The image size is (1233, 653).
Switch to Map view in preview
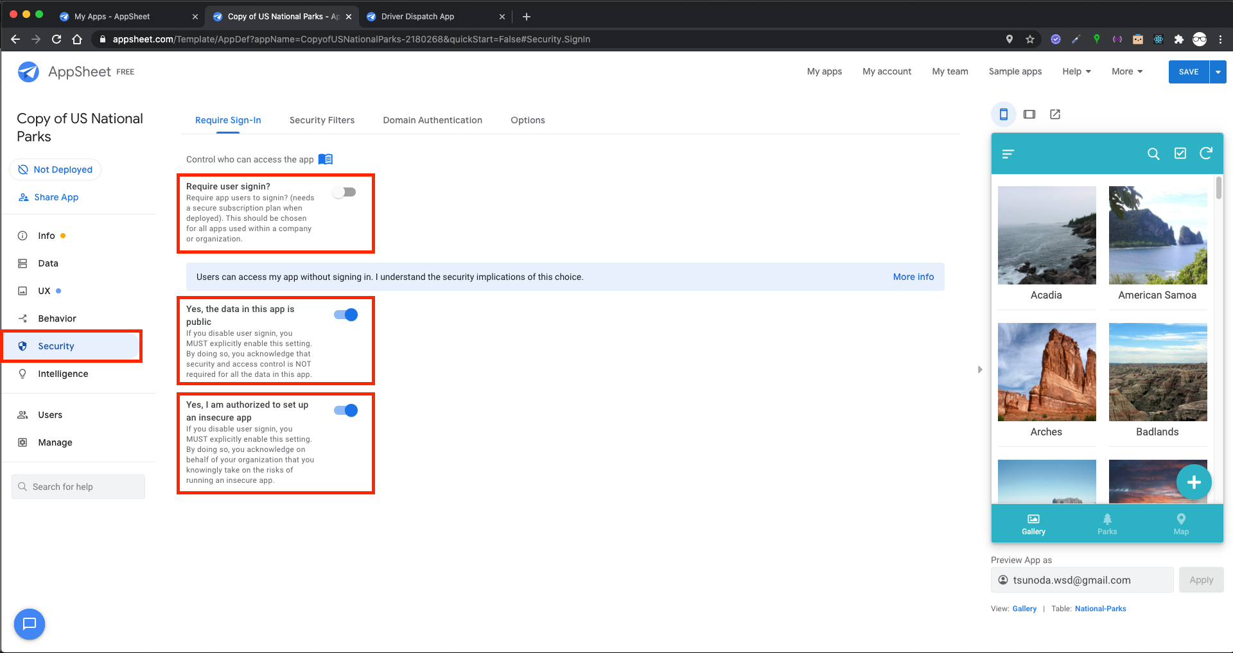pyautogui.click(x=1181, y=524)
